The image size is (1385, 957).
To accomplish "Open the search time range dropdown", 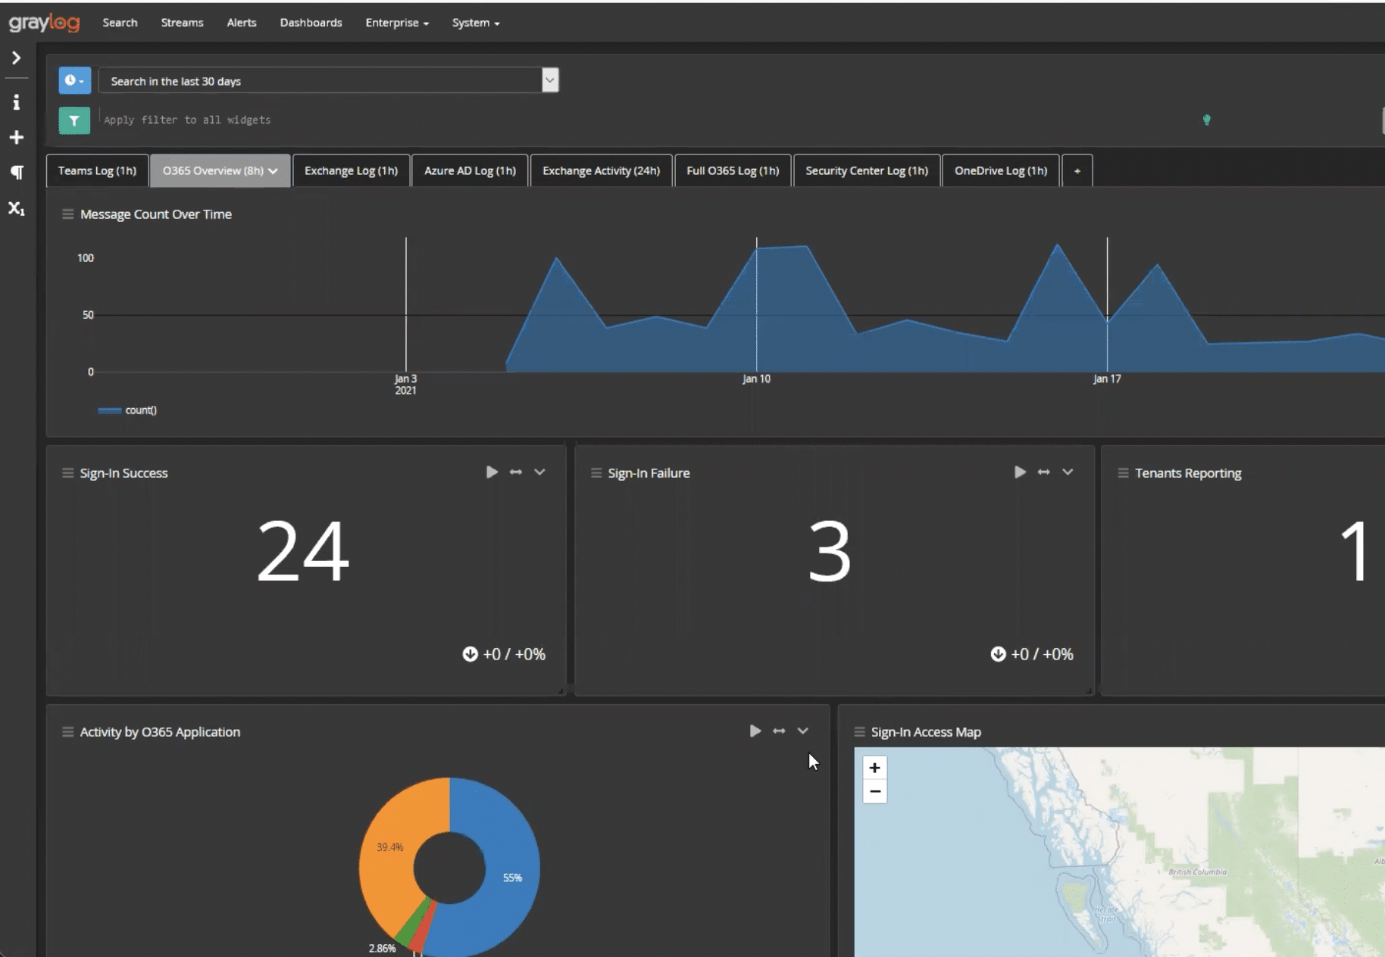I will [550, 80].
